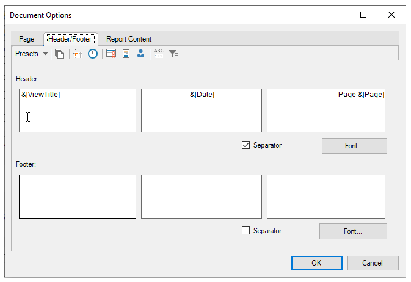411x282 pixels.
Task: Open the Report Content tab
Action: click(129, 39)
